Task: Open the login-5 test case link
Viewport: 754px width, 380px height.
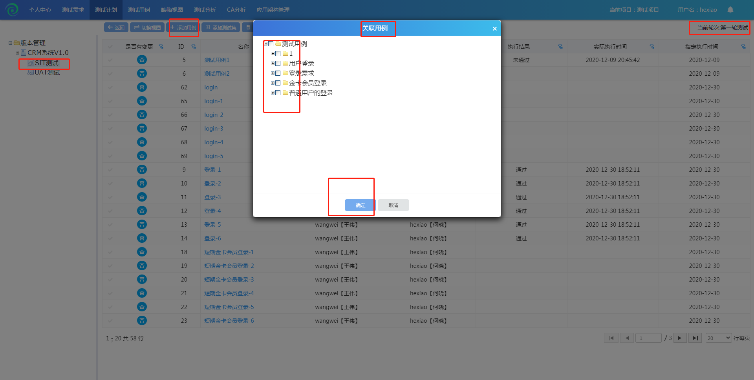Action: pos(214,156)
